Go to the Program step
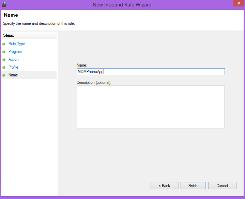The width and height of the screenshot is (245, 199). 15,52
